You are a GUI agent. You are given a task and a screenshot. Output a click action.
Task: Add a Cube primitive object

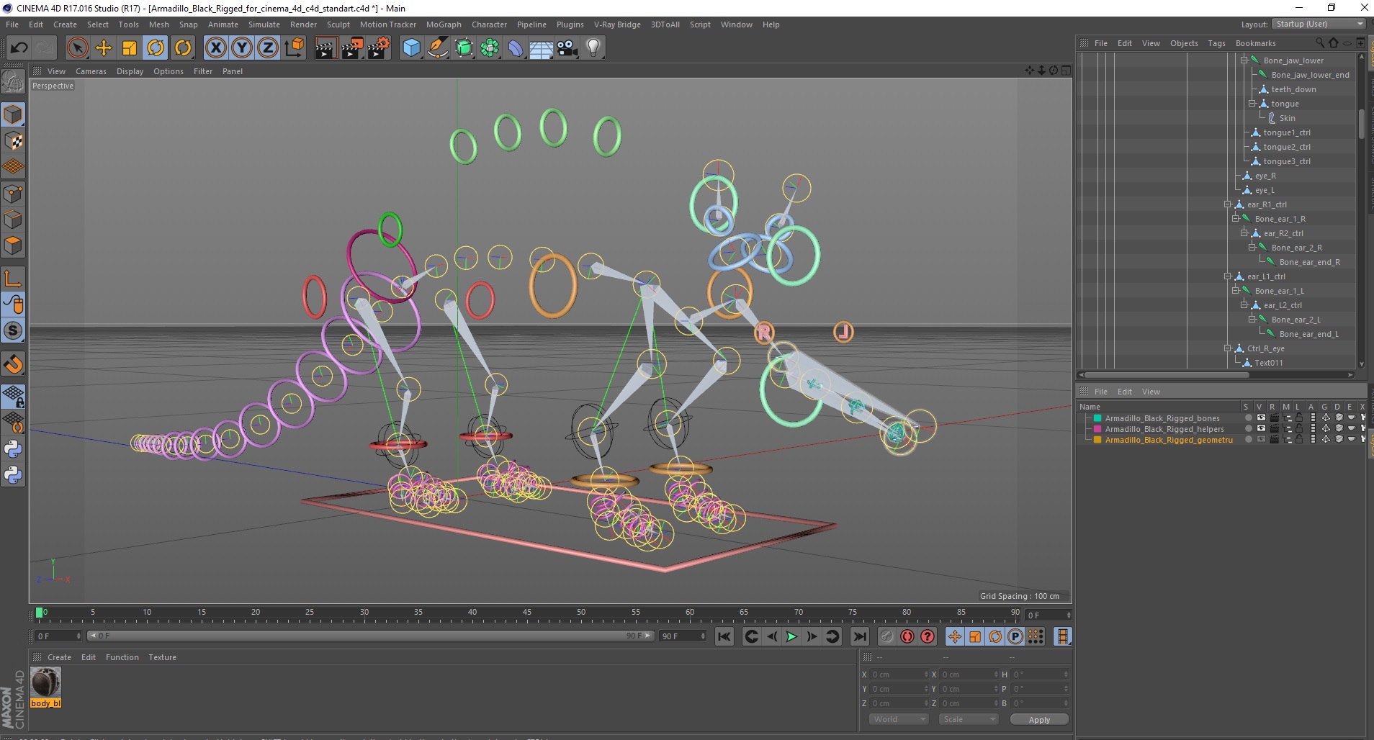[x=411, y=48]
